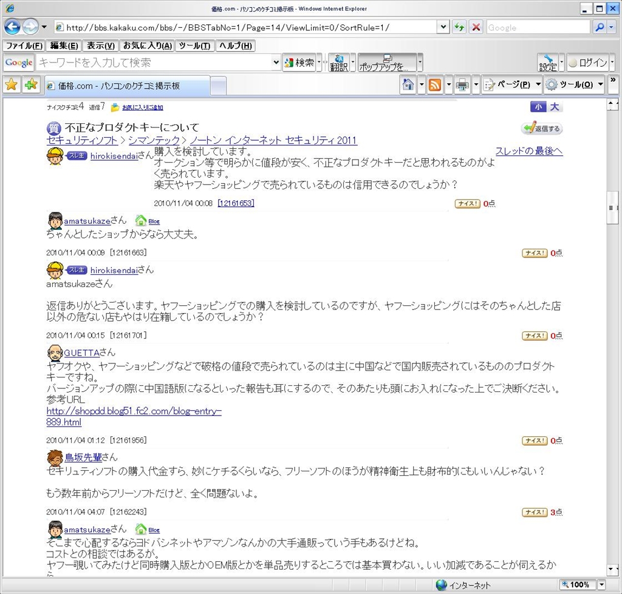
Task: Open the ページ(P) page menu dropdown
Action: click(x=512, y=84)
